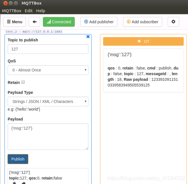Click the payload textarea resize handle

coord(87,148)
